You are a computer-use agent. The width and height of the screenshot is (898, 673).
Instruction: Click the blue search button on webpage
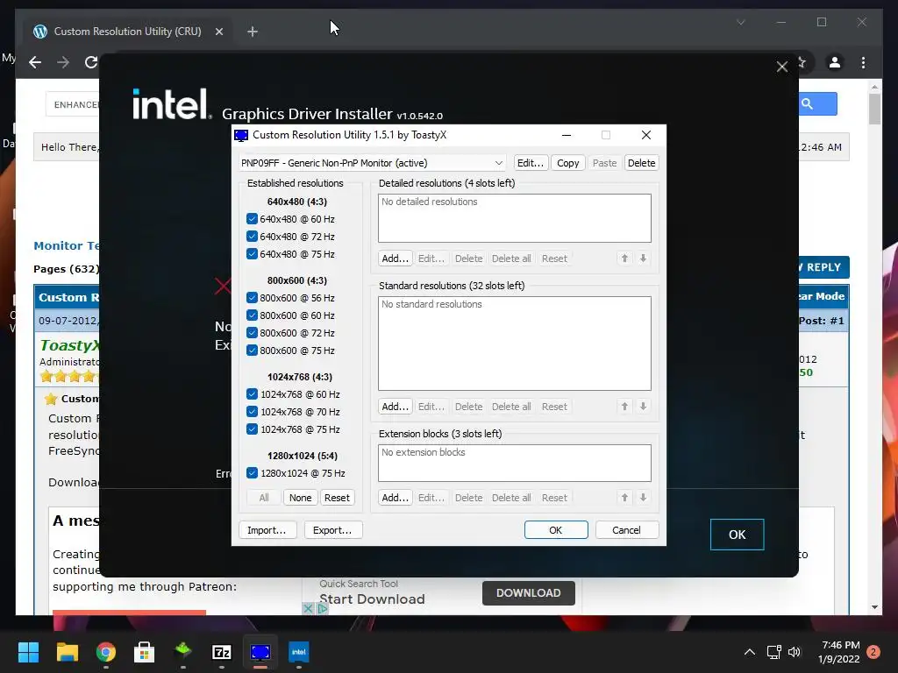[818, 103]
